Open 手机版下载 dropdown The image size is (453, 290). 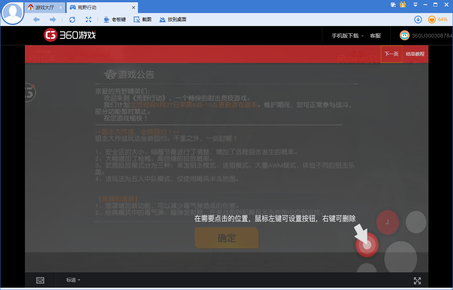[348, 36]
